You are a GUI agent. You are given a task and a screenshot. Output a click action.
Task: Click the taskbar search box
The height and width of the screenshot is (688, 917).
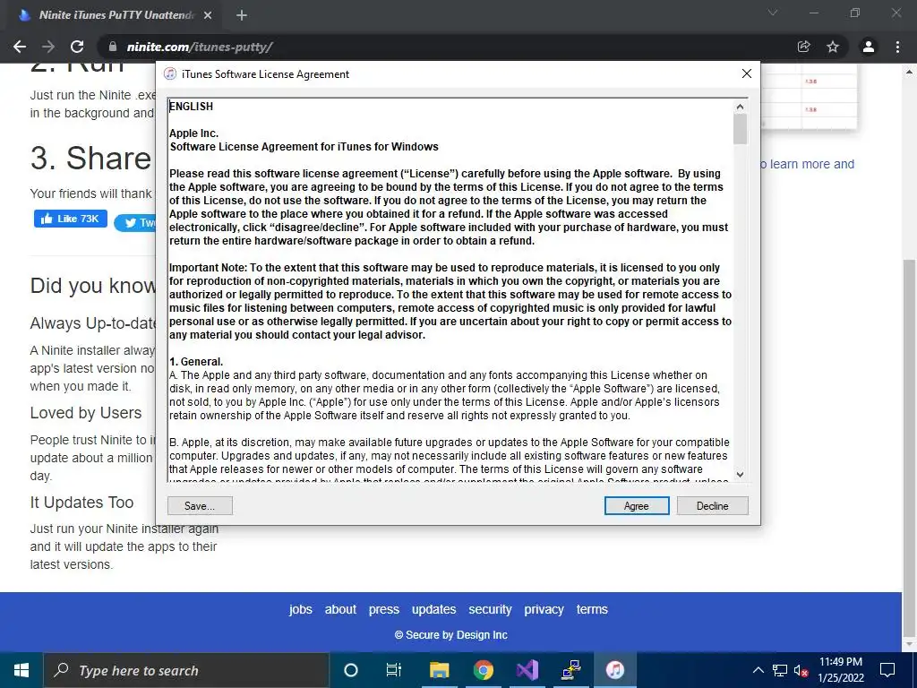pos(186,670)
